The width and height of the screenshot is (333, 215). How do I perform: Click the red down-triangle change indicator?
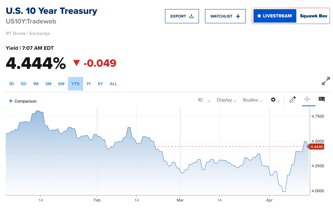(x=77, y=63)
